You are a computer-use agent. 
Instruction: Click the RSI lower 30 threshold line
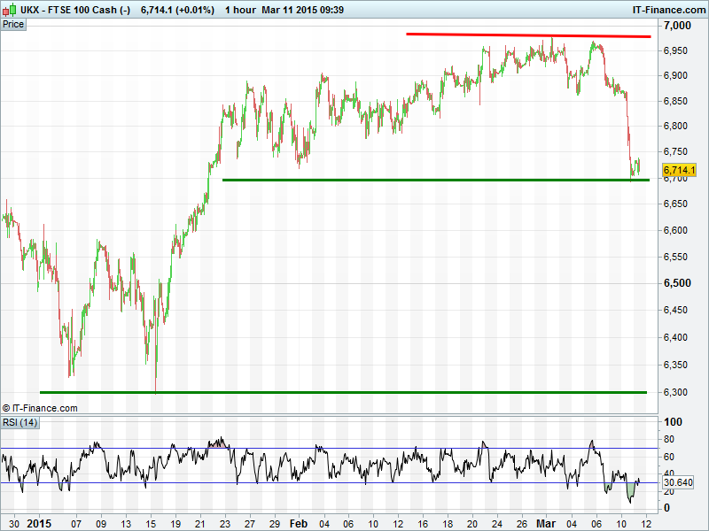click(329, 482)
